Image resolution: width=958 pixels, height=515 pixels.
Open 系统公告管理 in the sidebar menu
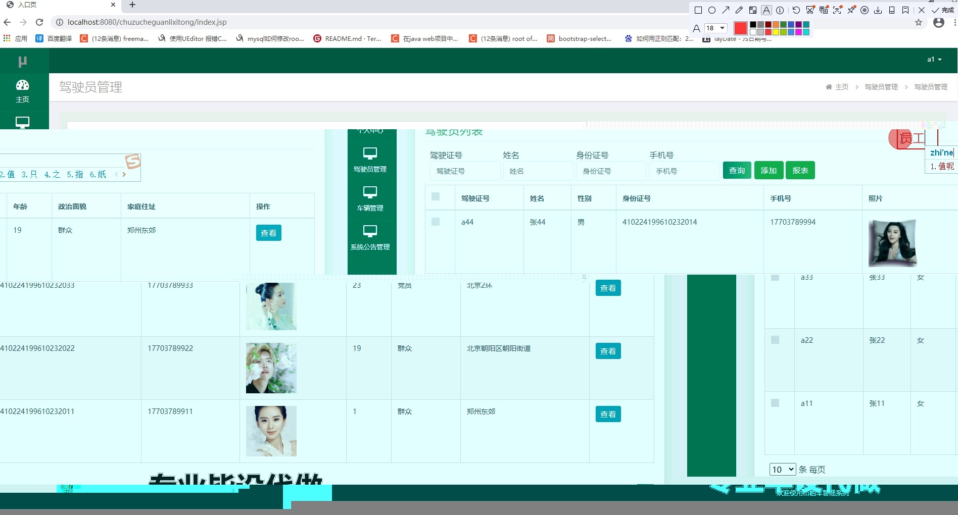pyautogui.click(x=370, y=238)
